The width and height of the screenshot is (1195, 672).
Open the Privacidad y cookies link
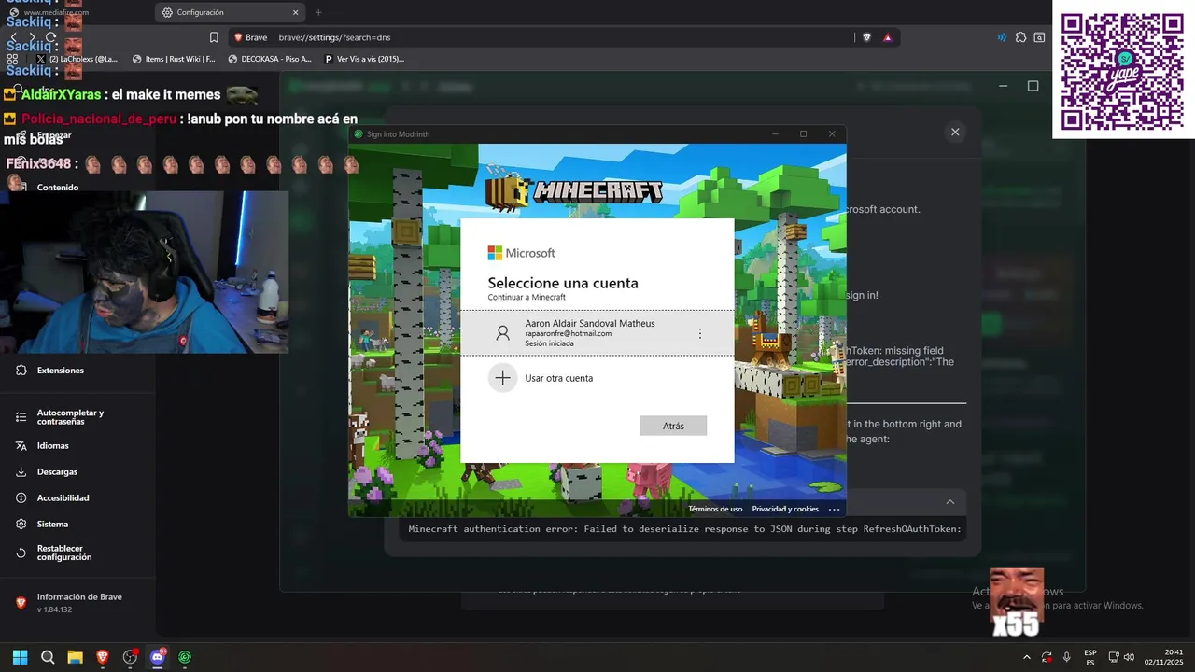[x=785, y=509]
